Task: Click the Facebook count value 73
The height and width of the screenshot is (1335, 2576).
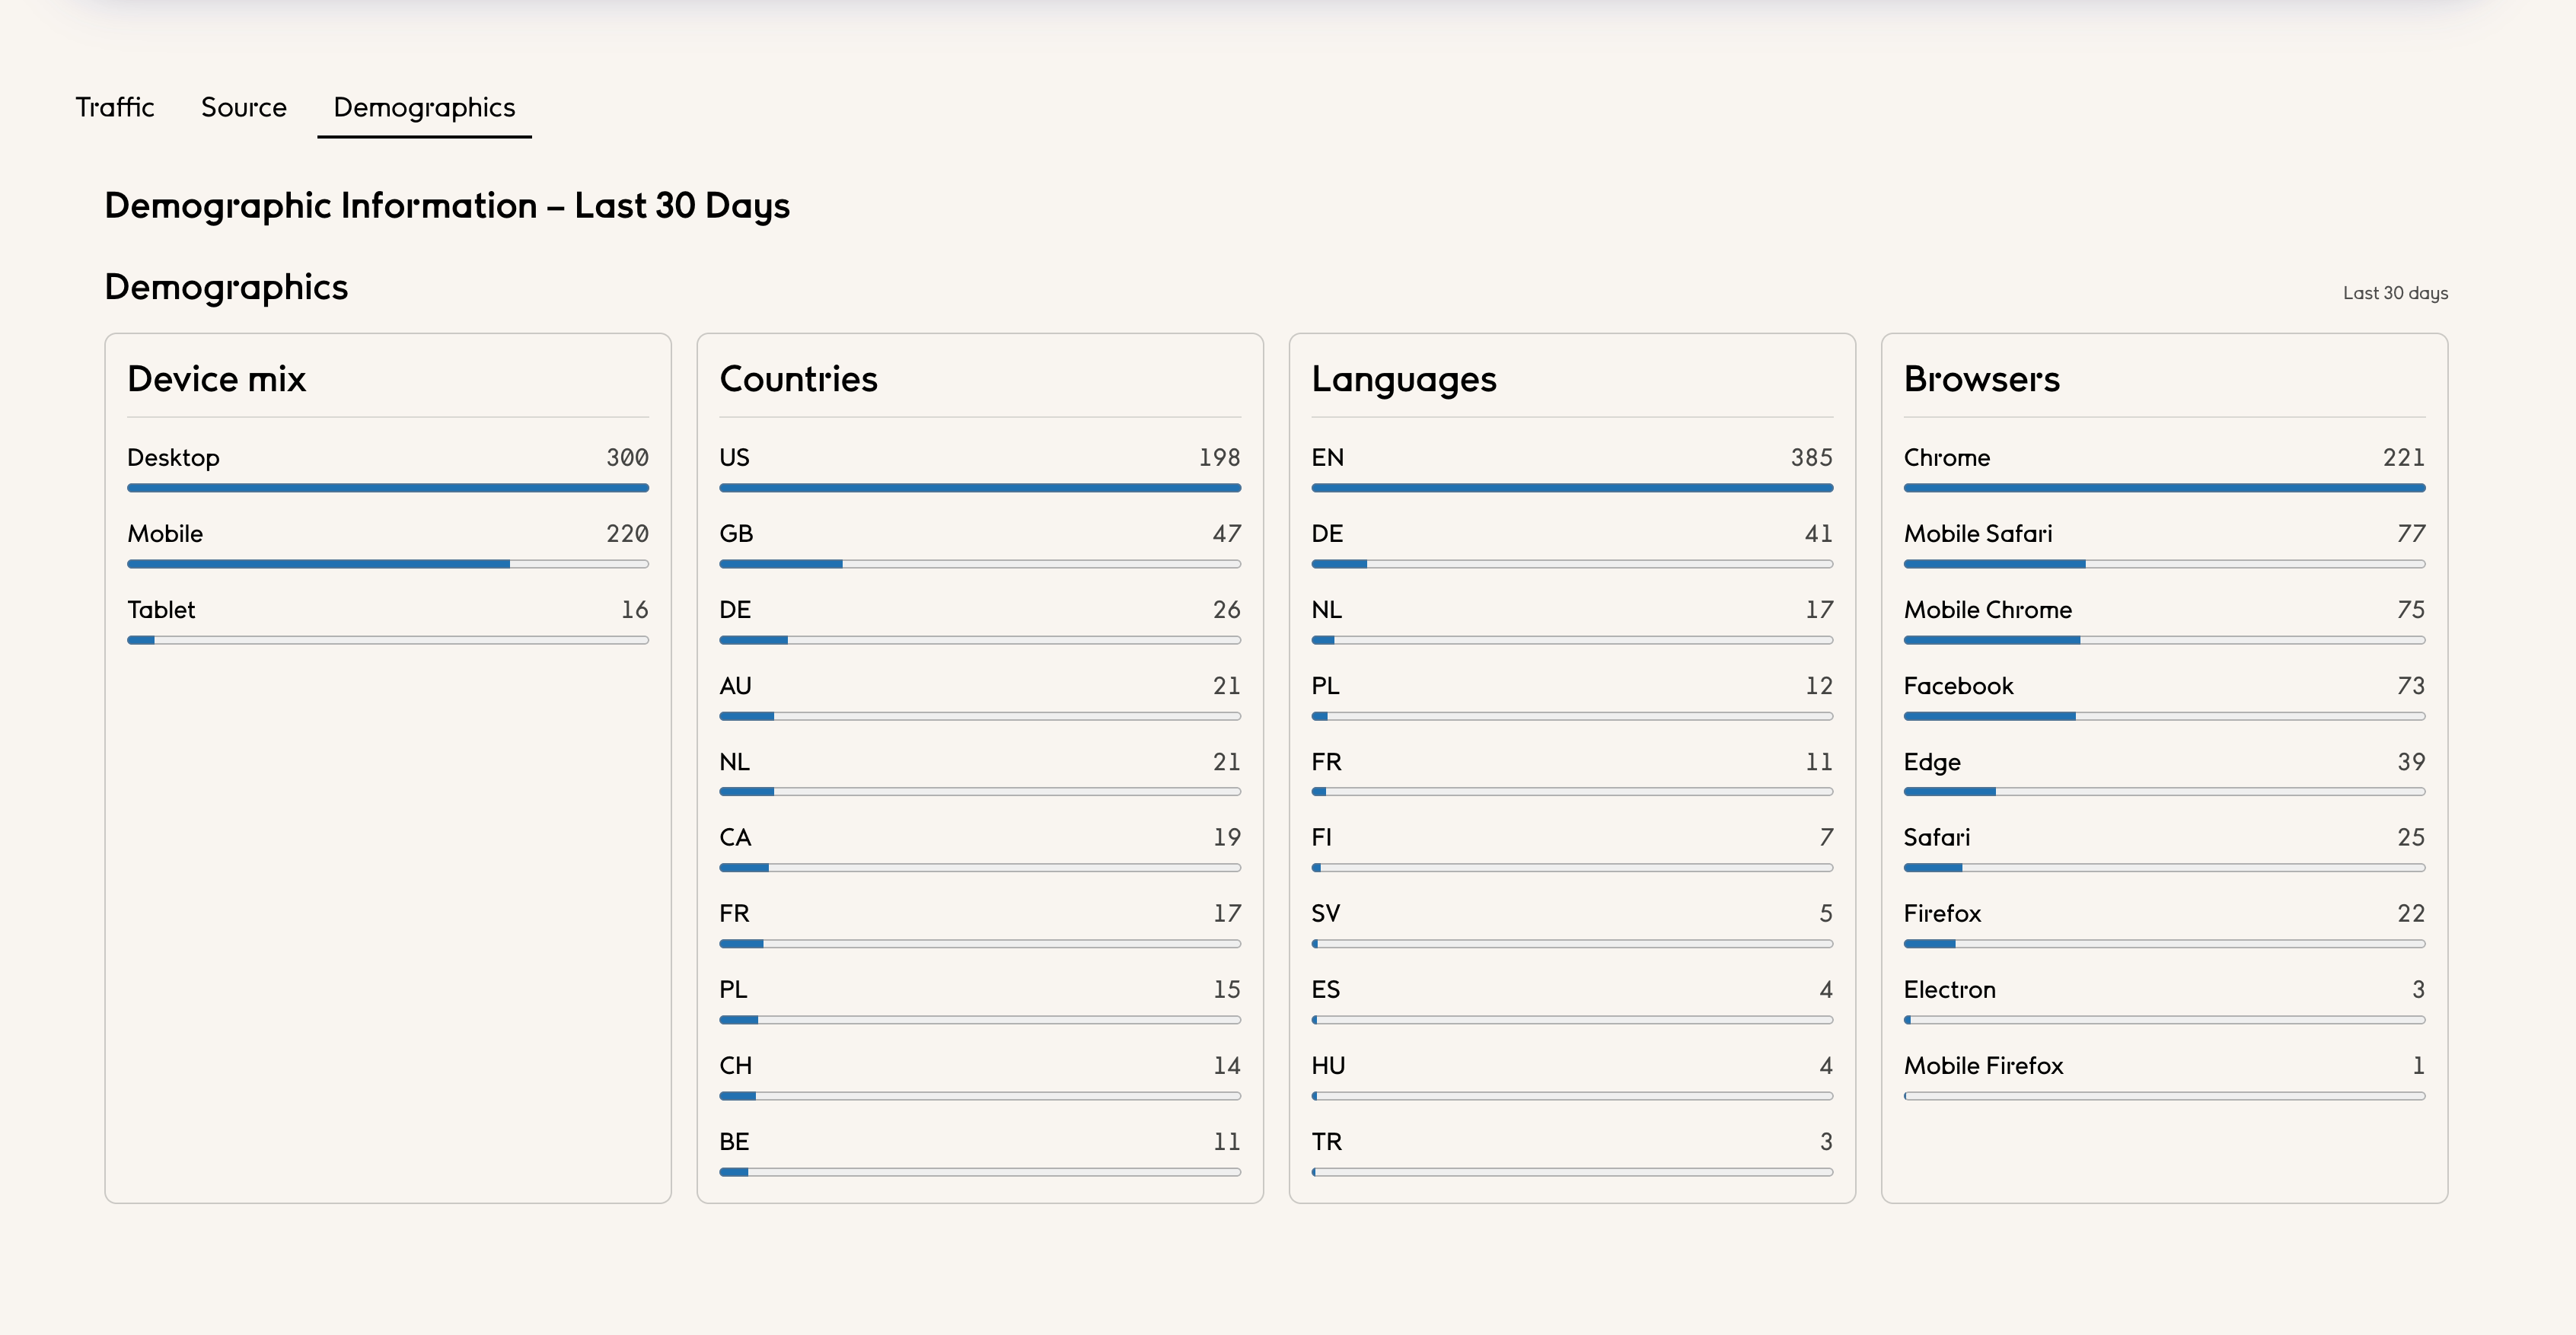Action: coord(2411,686)
